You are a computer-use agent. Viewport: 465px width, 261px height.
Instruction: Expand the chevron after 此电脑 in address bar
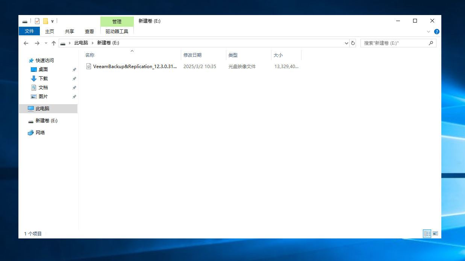[x=92, y=43]
